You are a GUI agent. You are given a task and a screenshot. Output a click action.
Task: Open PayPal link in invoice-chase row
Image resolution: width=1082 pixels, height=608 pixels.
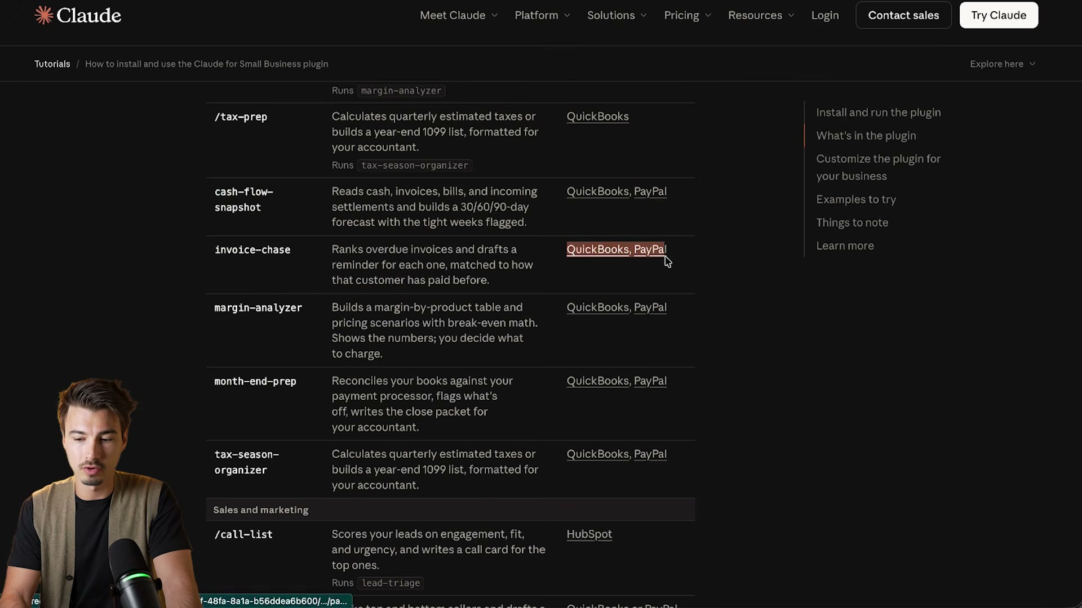[x=650, y=249]
